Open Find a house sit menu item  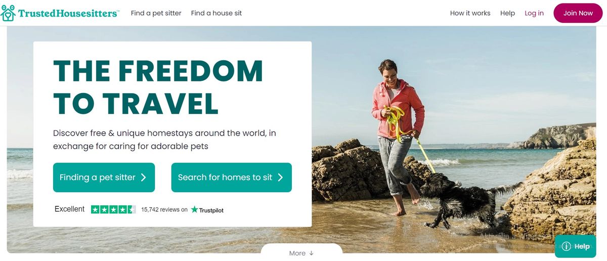(216, 13)
